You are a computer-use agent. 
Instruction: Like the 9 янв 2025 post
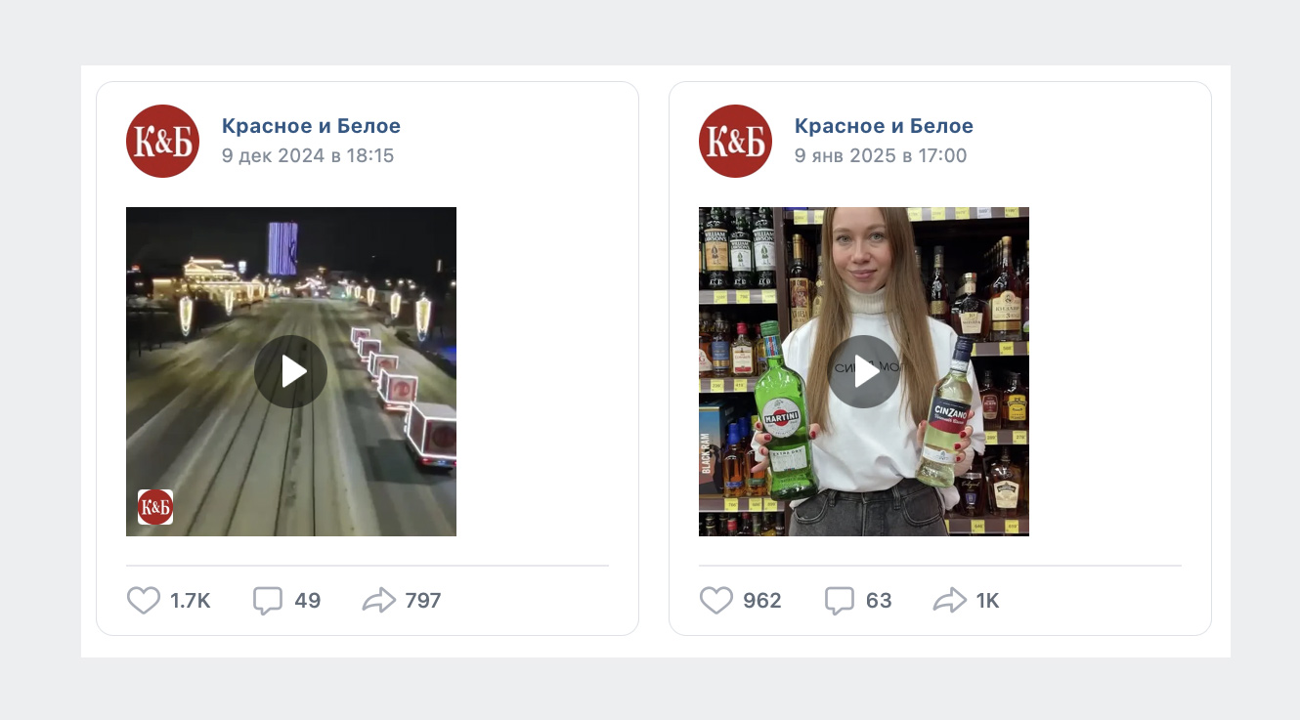click(x=716, y=600)
